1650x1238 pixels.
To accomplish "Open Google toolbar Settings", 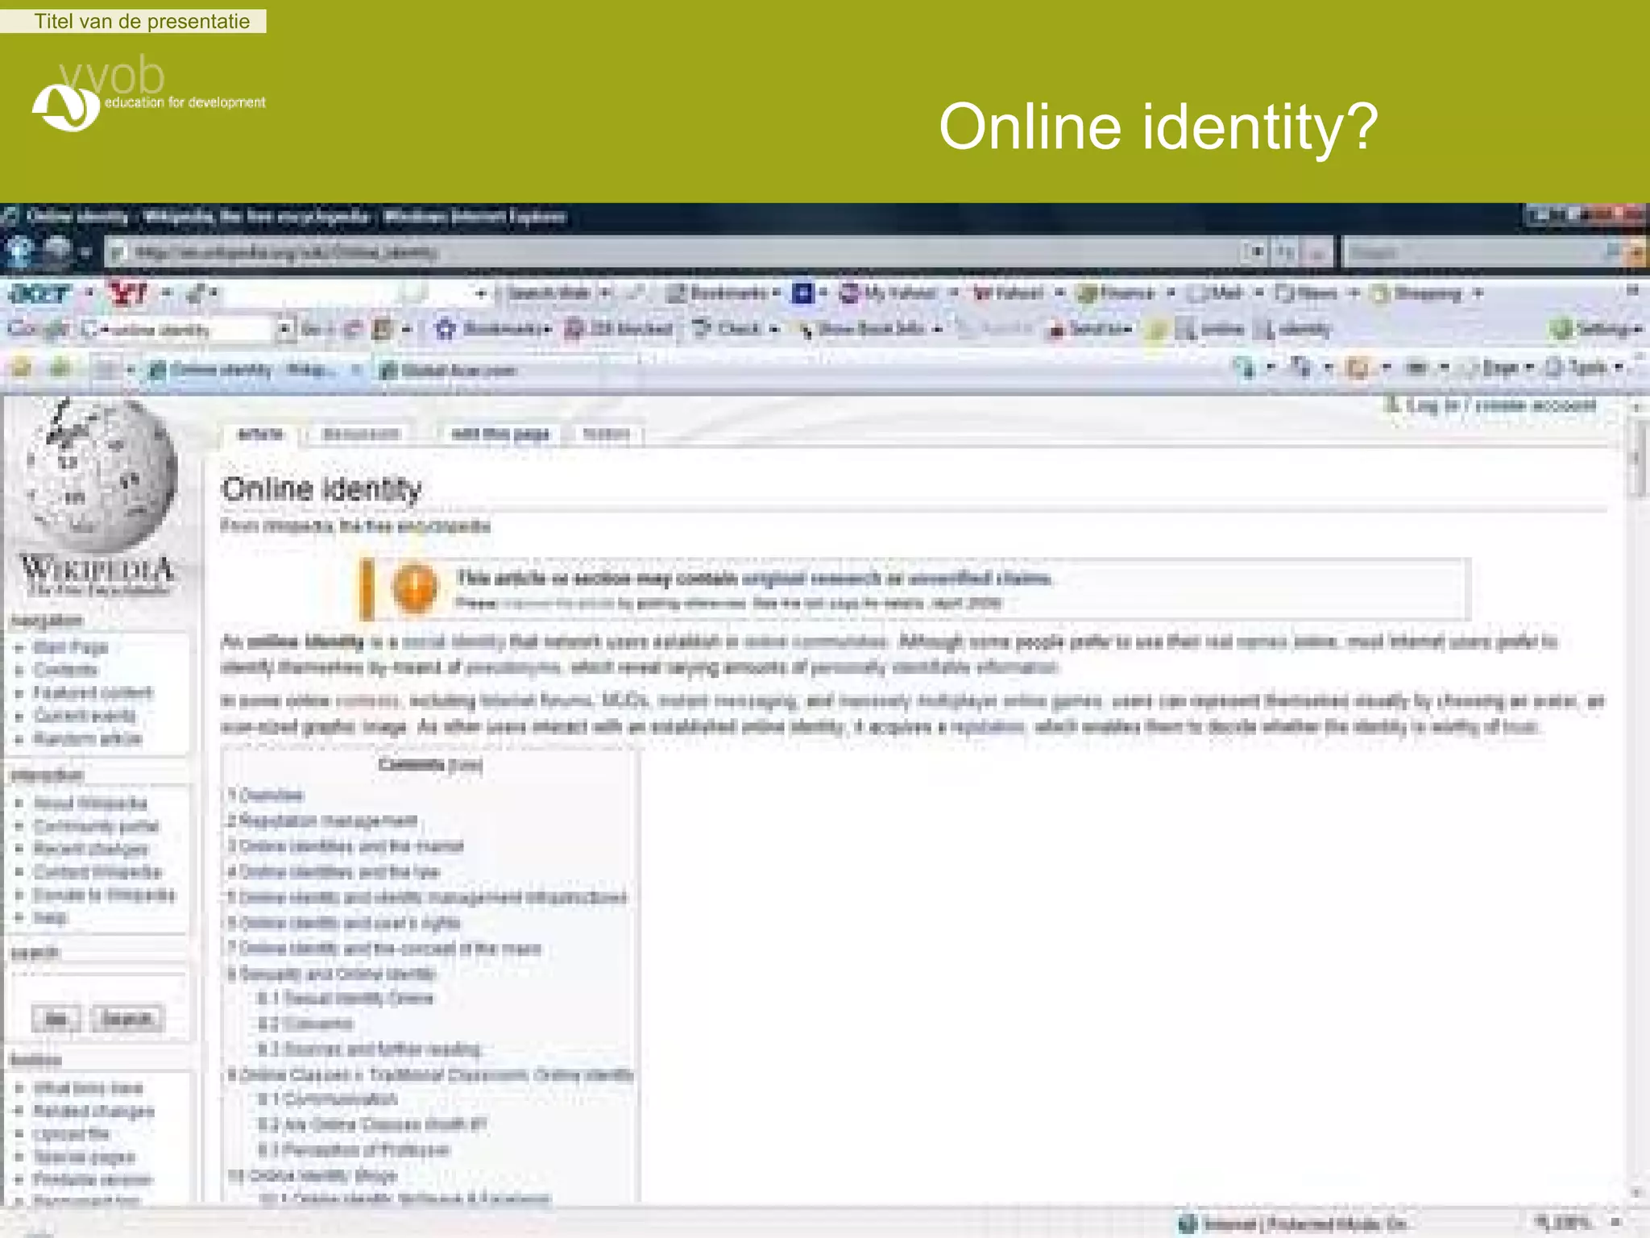I will tap(1597, 329).
